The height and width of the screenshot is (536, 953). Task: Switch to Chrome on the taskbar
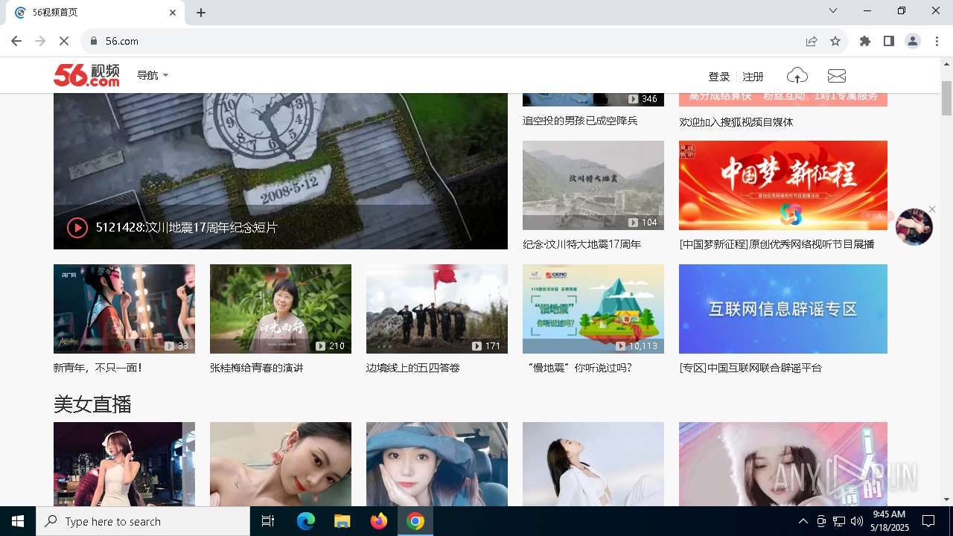[415, 521]
